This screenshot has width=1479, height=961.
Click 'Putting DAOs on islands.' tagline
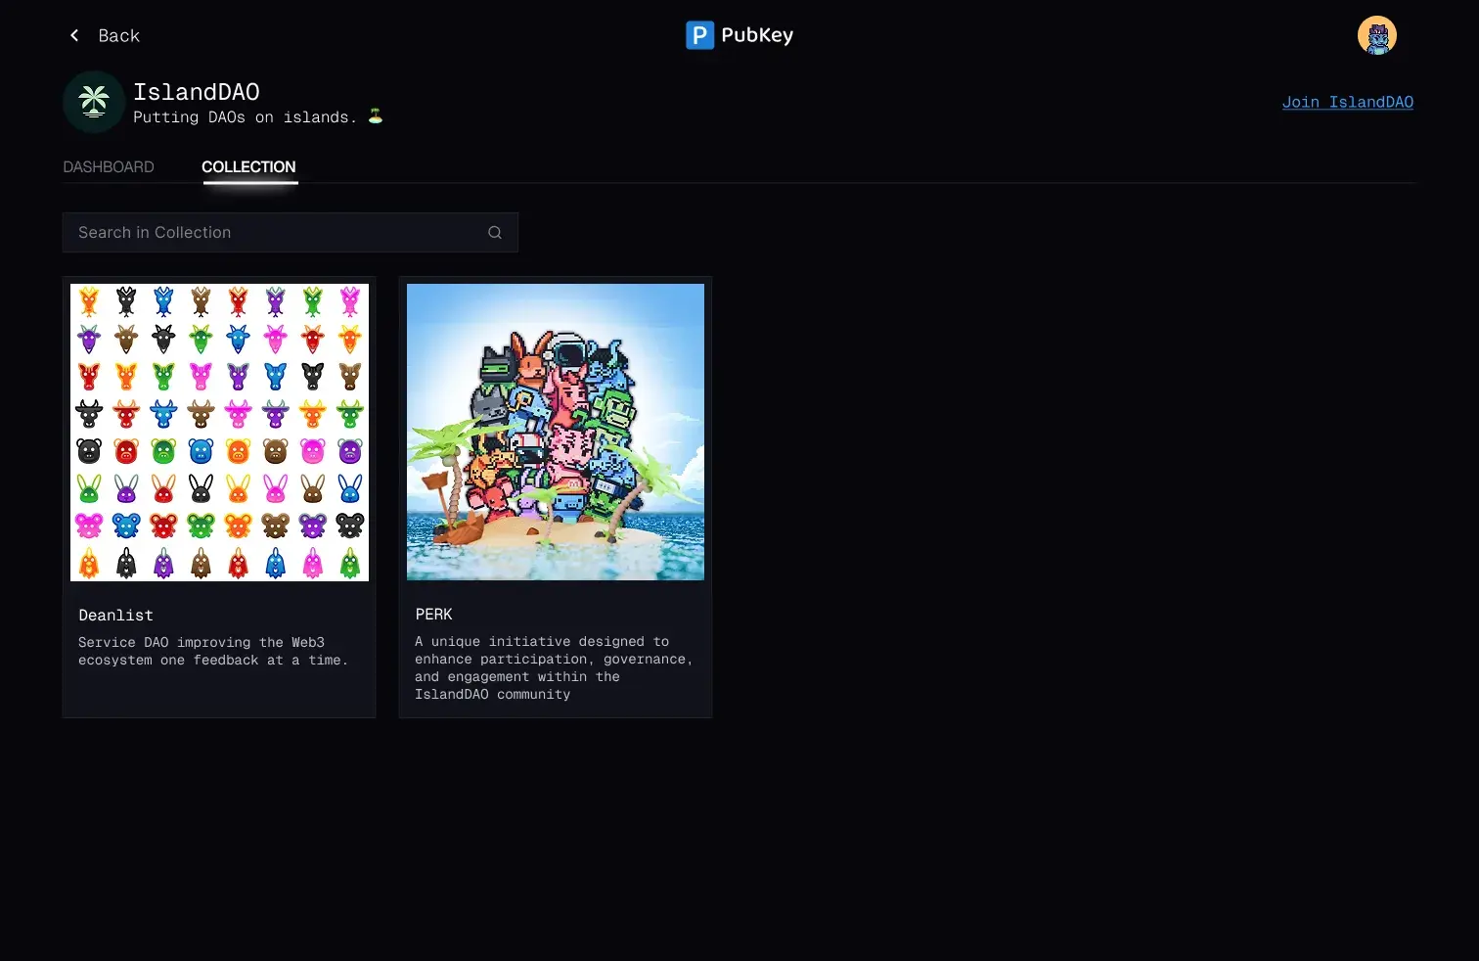click(246, 117)
